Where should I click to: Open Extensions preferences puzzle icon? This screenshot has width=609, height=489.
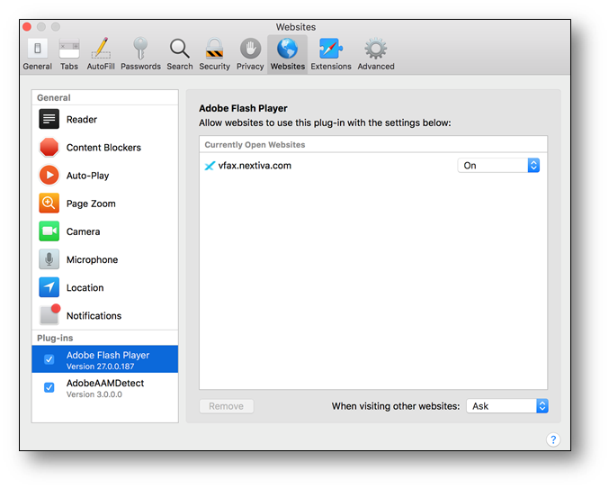click(331, 49)
